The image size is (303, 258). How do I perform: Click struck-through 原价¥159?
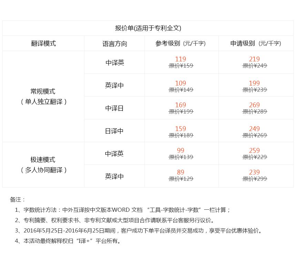click(x=181, y=66)
